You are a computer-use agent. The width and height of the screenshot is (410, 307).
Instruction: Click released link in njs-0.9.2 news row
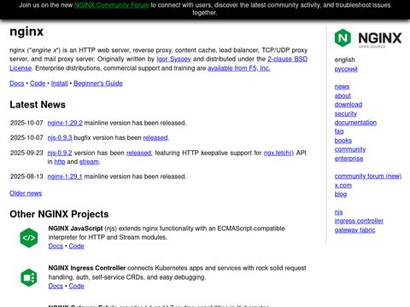(x=138, y=153)
